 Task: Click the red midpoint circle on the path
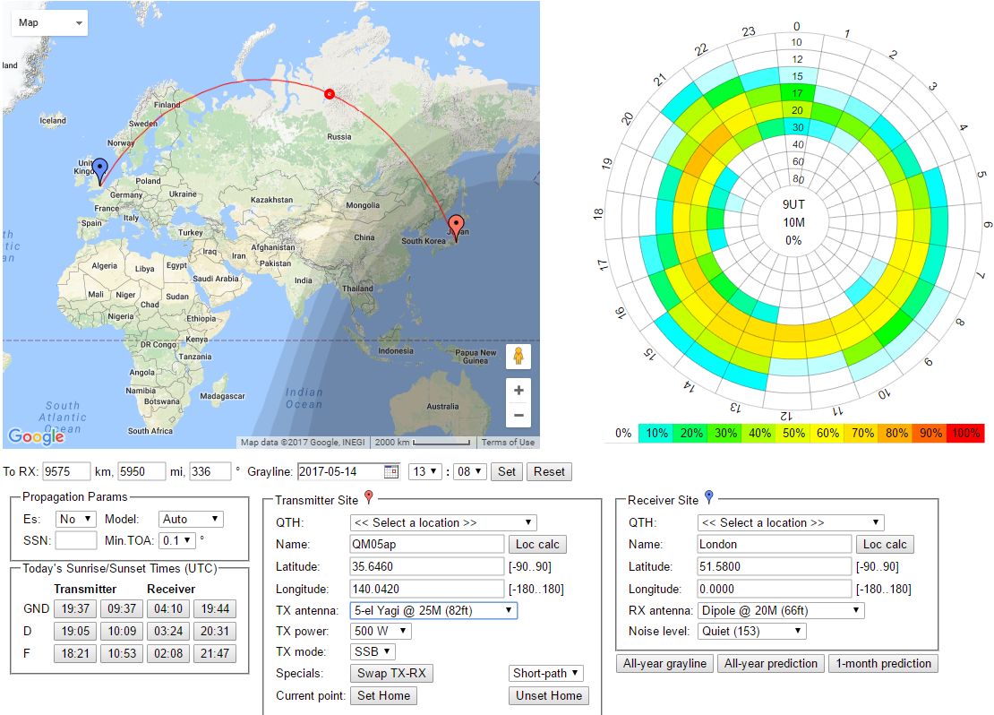click(329, 93)
